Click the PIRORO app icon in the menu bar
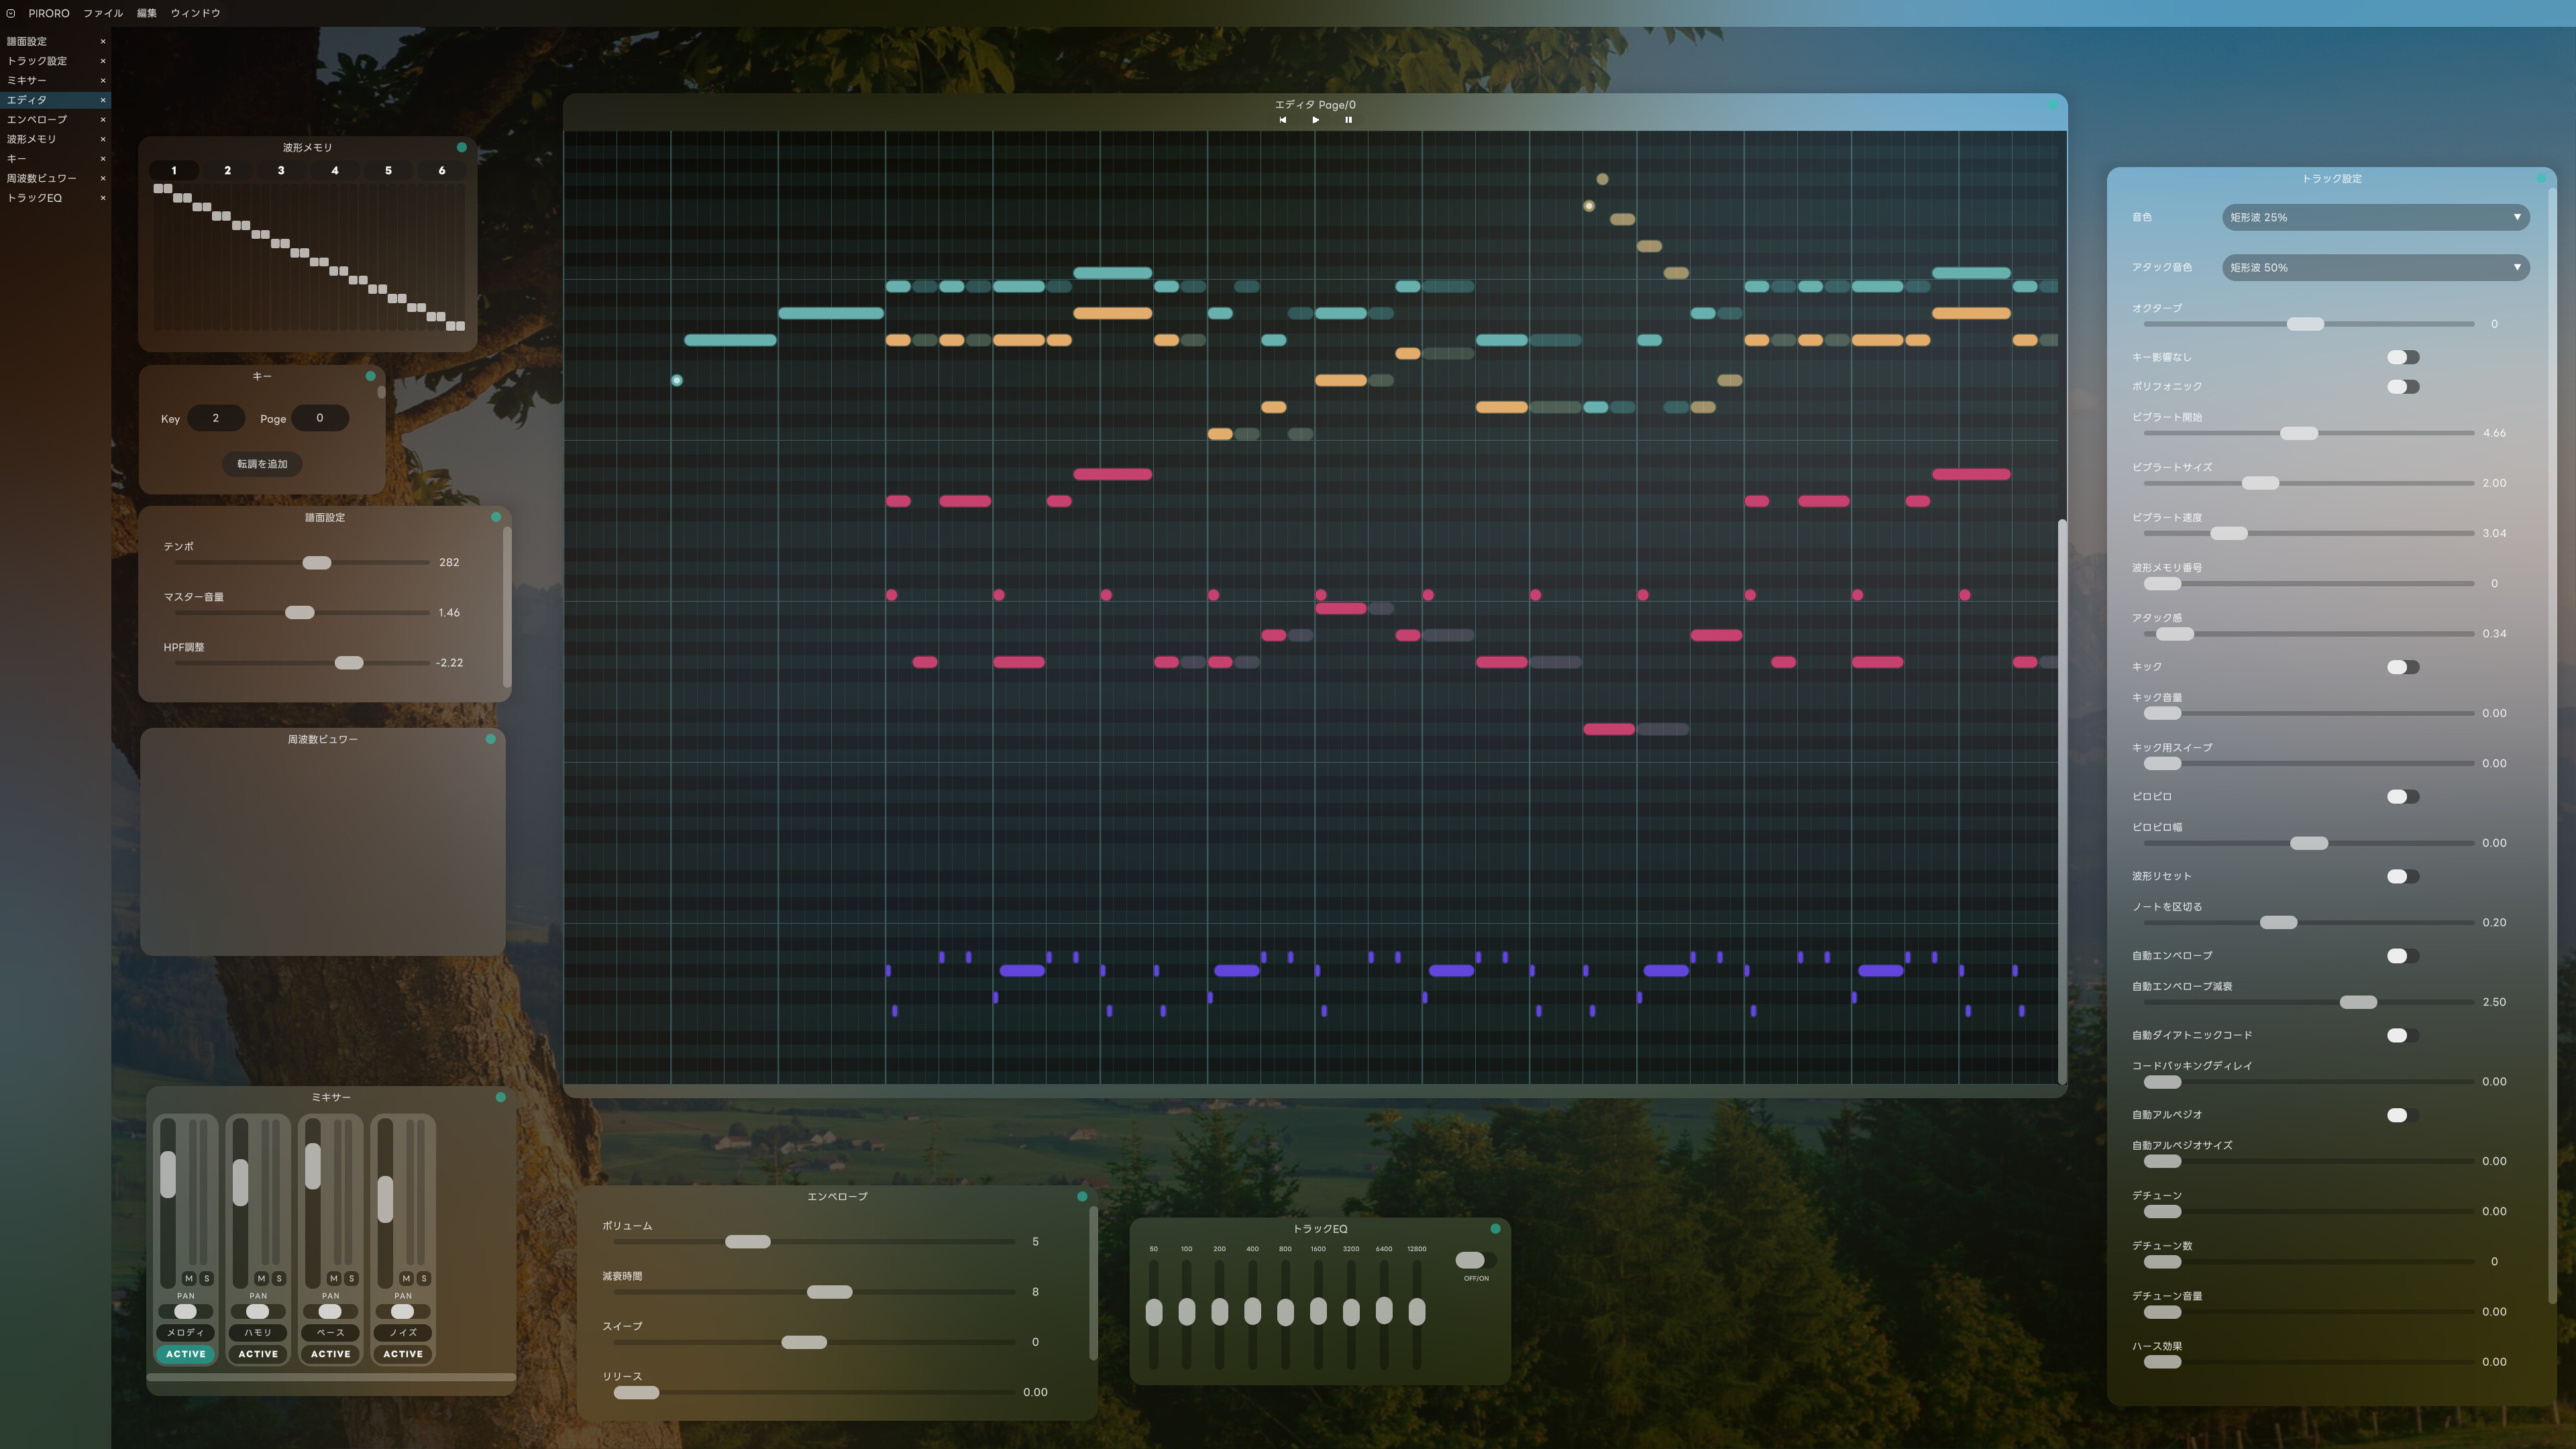The image size is (2576, 1449). (x=10, y=13)
